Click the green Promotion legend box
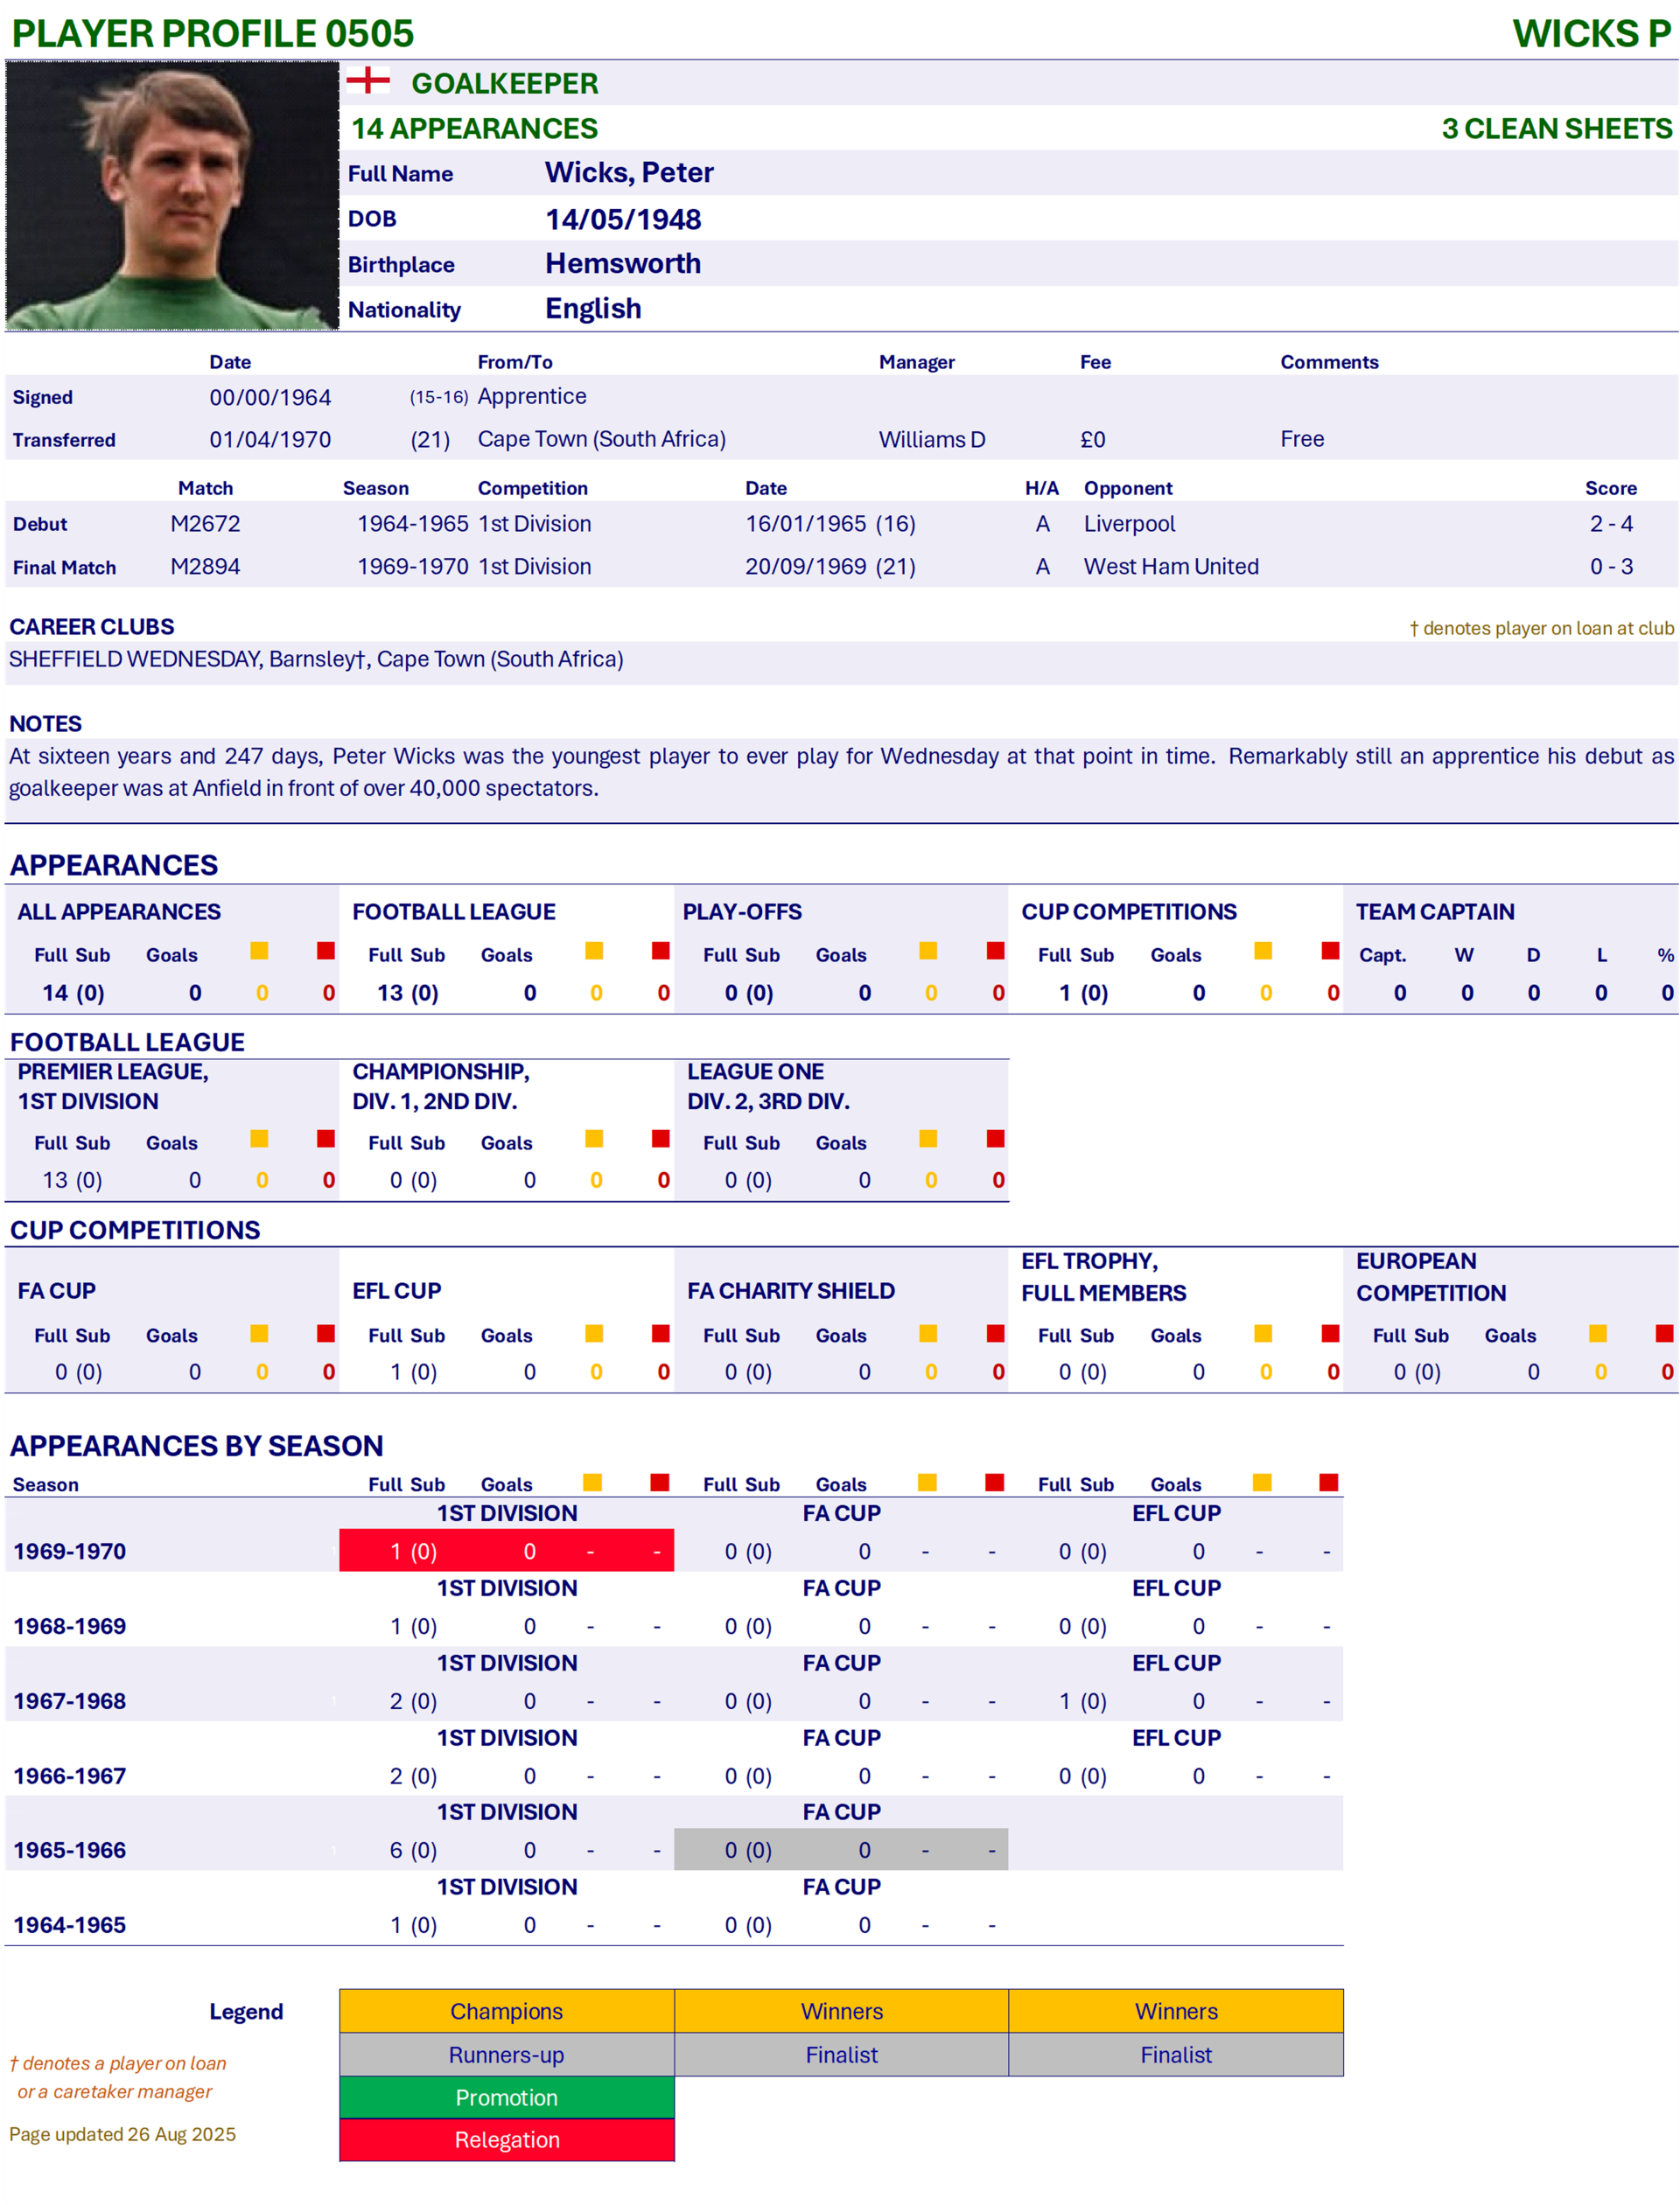1680x2205 pixels. [x=506, y=2097]
